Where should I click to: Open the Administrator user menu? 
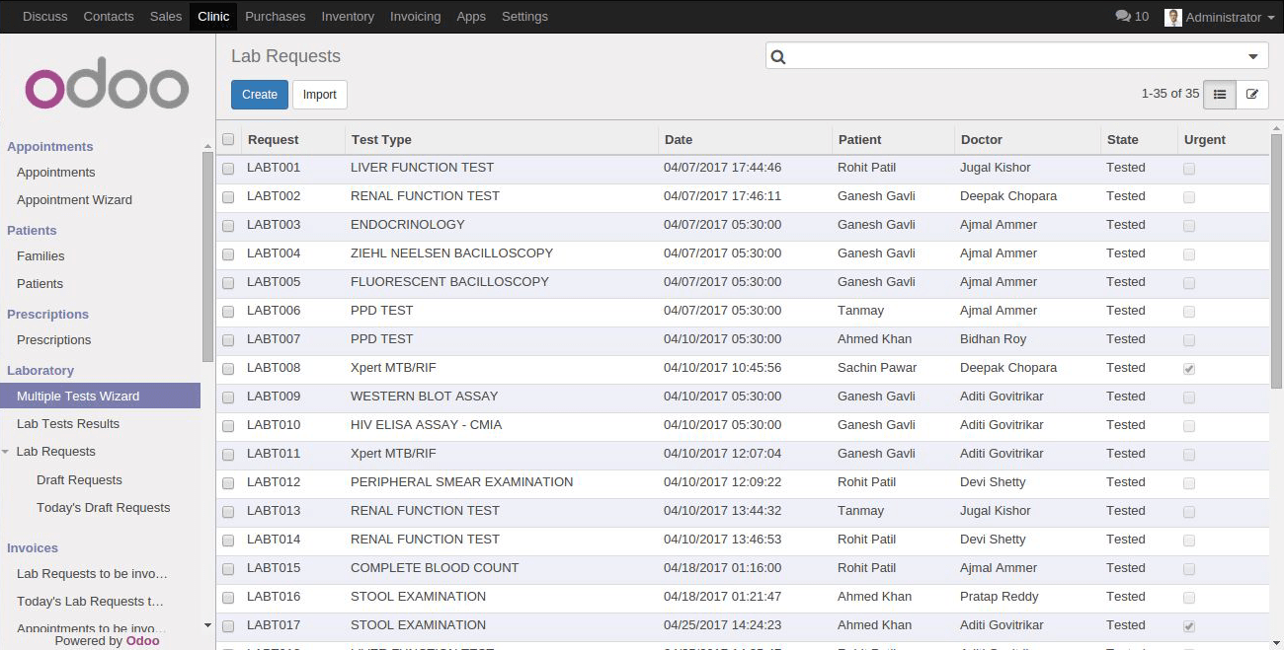tap(1229, 17)
